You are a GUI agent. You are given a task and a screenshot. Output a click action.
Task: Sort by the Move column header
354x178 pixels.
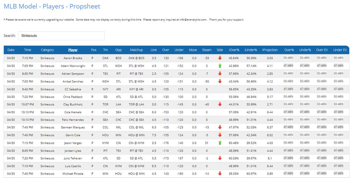[193, 50]
